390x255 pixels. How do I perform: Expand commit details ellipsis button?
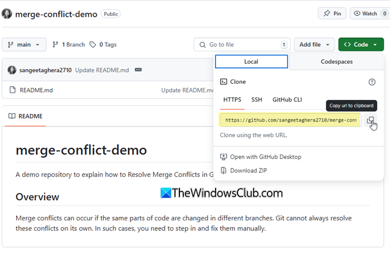click(x=138, y=70)
